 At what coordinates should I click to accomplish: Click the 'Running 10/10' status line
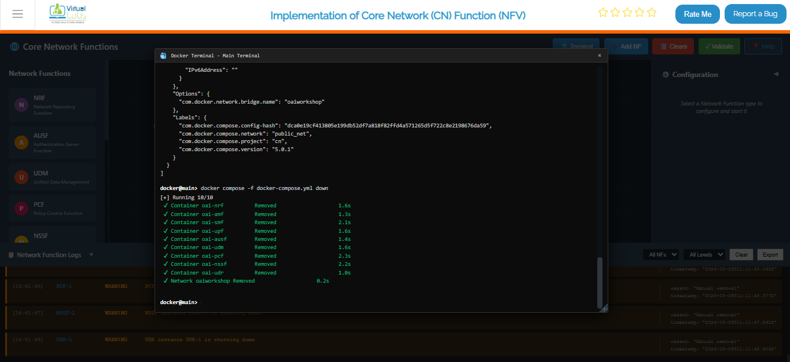186,198
